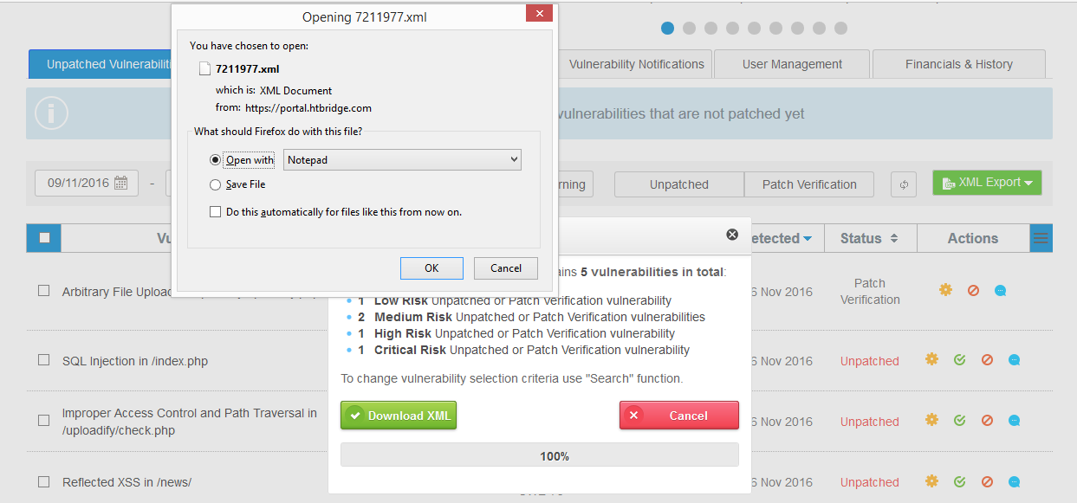The image size is (1077, 503).
Task: Click the Download XML button
Action: (398, 415)
